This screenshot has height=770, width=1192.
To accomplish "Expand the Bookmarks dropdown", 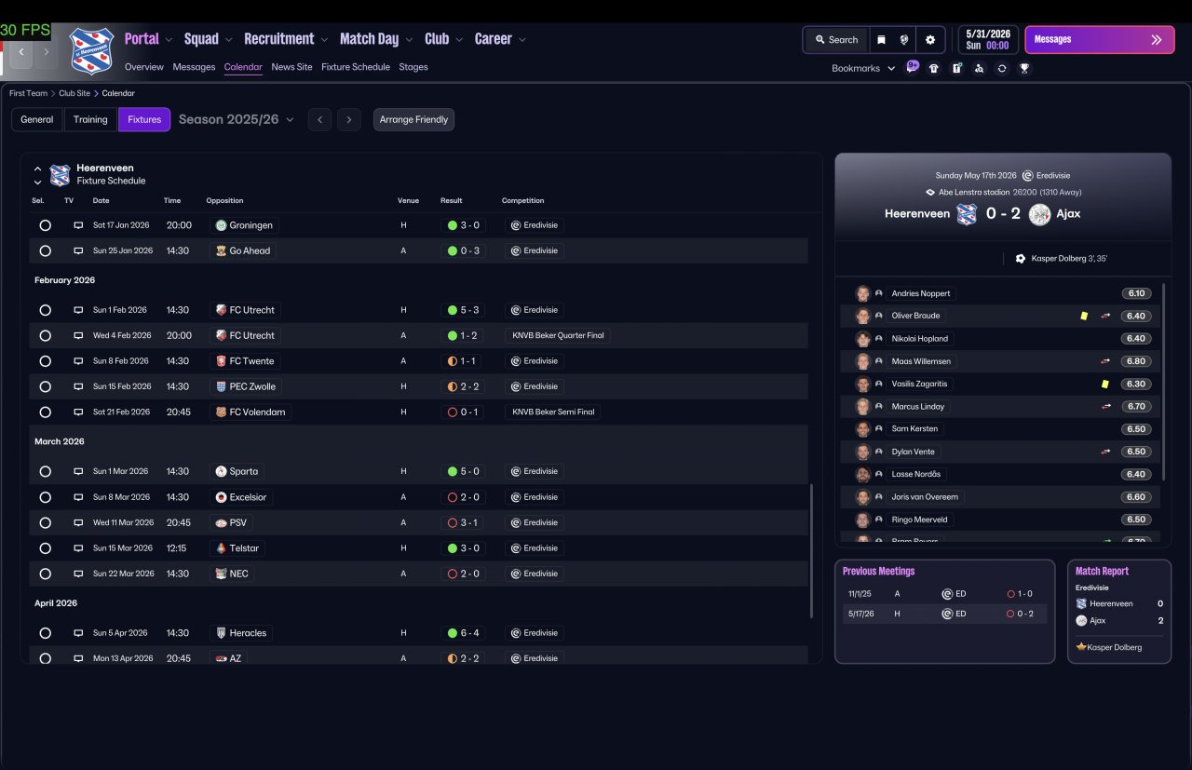I will coord(863,68).
